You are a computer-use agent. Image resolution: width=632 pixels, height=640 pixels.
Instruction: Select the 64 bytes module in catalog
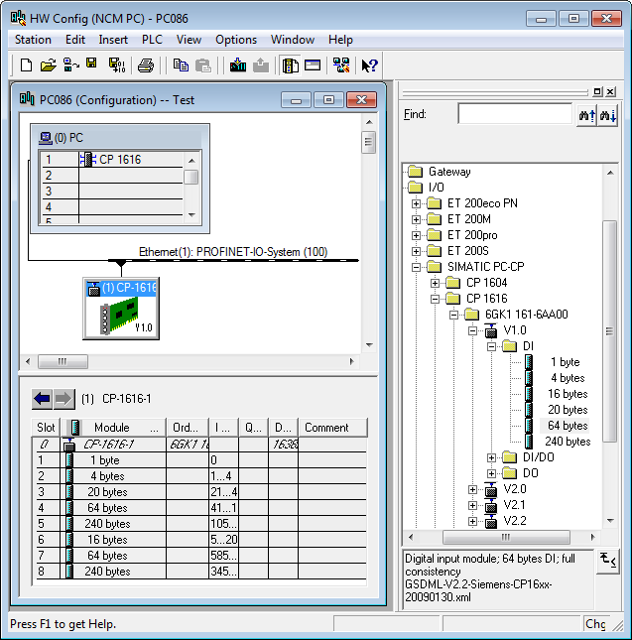pos(568,426)
